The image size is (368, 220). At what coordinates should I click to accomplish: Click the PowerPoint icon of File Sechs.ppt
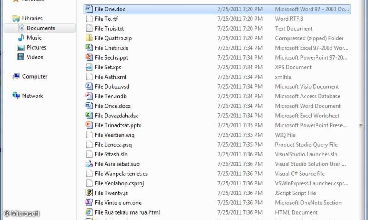pyautogui.click(x=89, y=57)
